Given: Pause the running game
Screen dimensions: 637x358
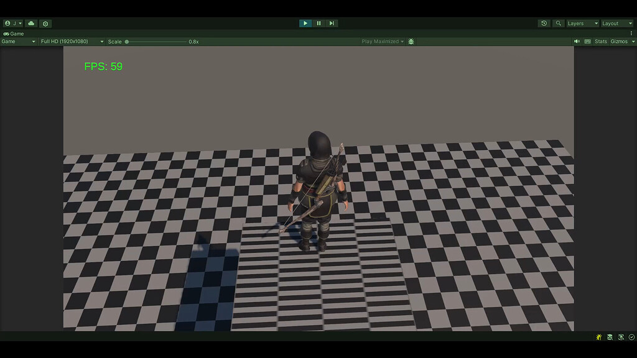Looking at the screenshot, I should pyautogui.click(x=318, y=22).
